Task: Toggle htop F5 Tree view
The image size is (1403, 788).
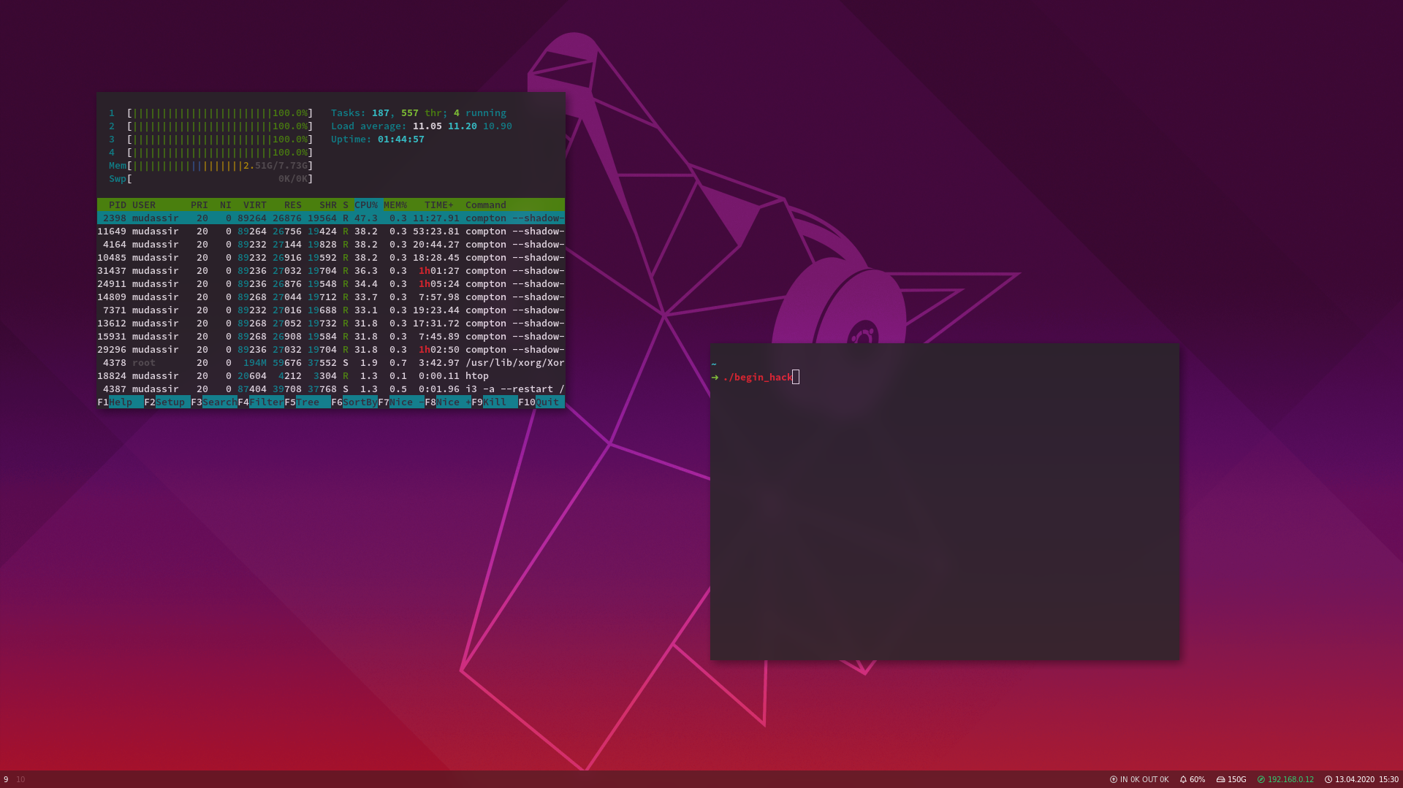Action: [x=308, y=402]
